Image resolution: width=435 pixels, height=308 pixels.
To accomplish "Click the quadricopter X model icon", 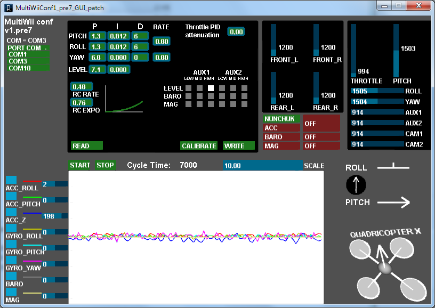I will [388, 269].
